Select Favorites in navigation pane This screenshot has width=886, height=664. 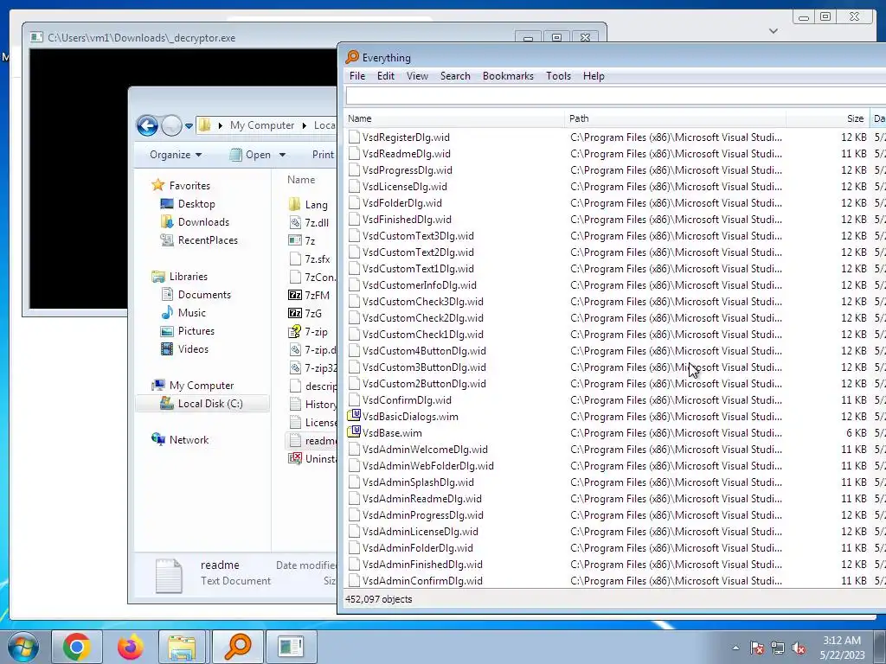click(x=189, y=186)
